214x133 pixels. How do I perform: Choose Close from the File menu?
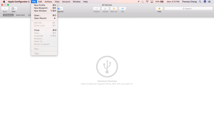pyautogui.click(x=44, y=30)
